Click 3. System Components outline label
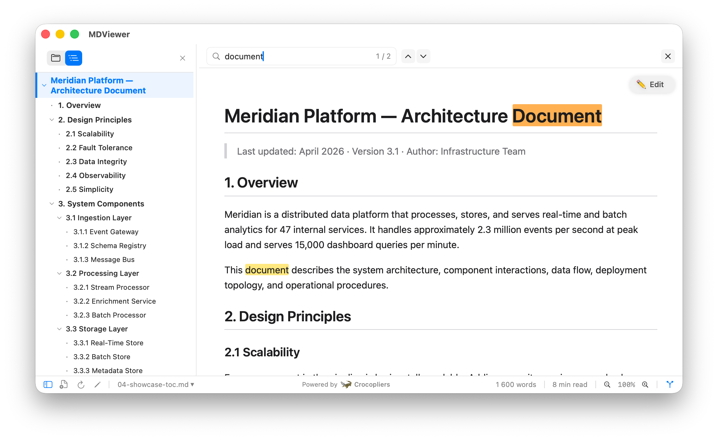This screenshot has width=718, height=440. tap(101, 204)
